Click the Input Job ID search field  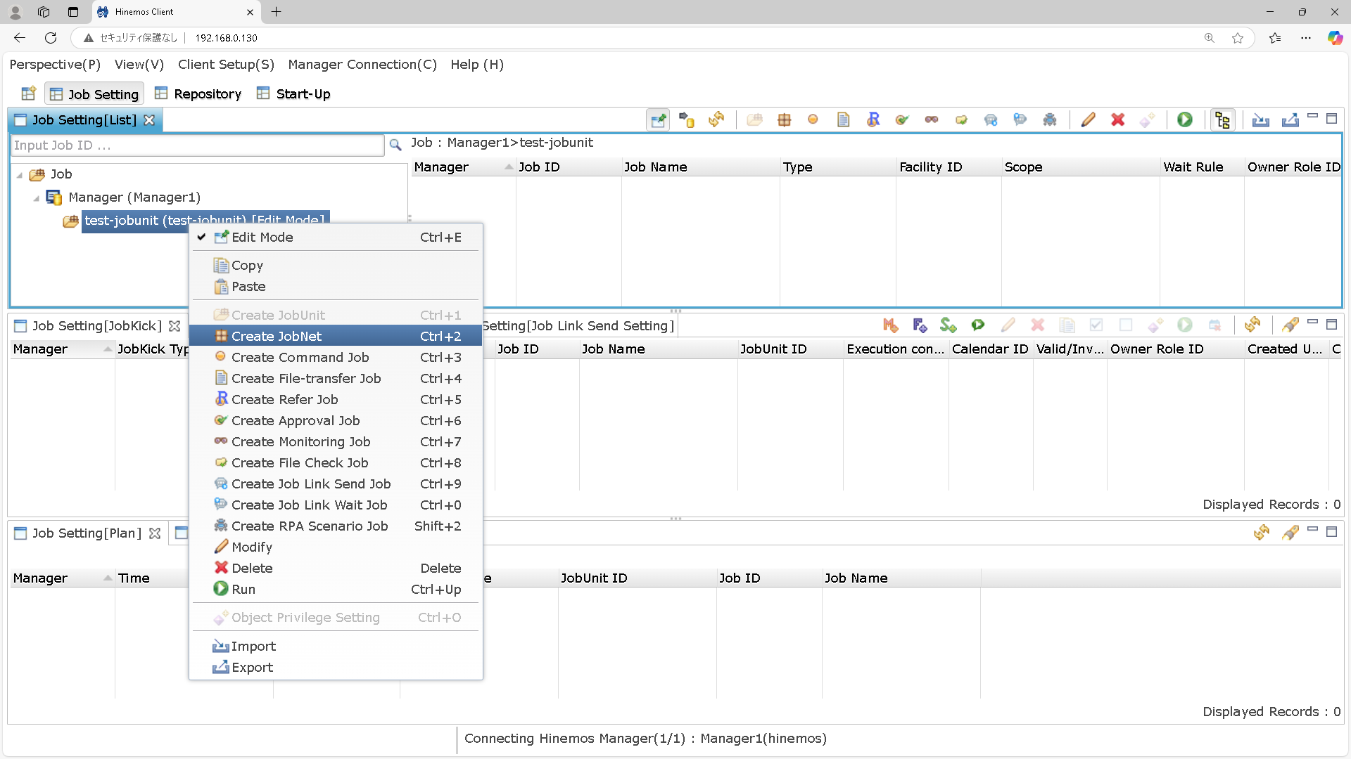197,145
